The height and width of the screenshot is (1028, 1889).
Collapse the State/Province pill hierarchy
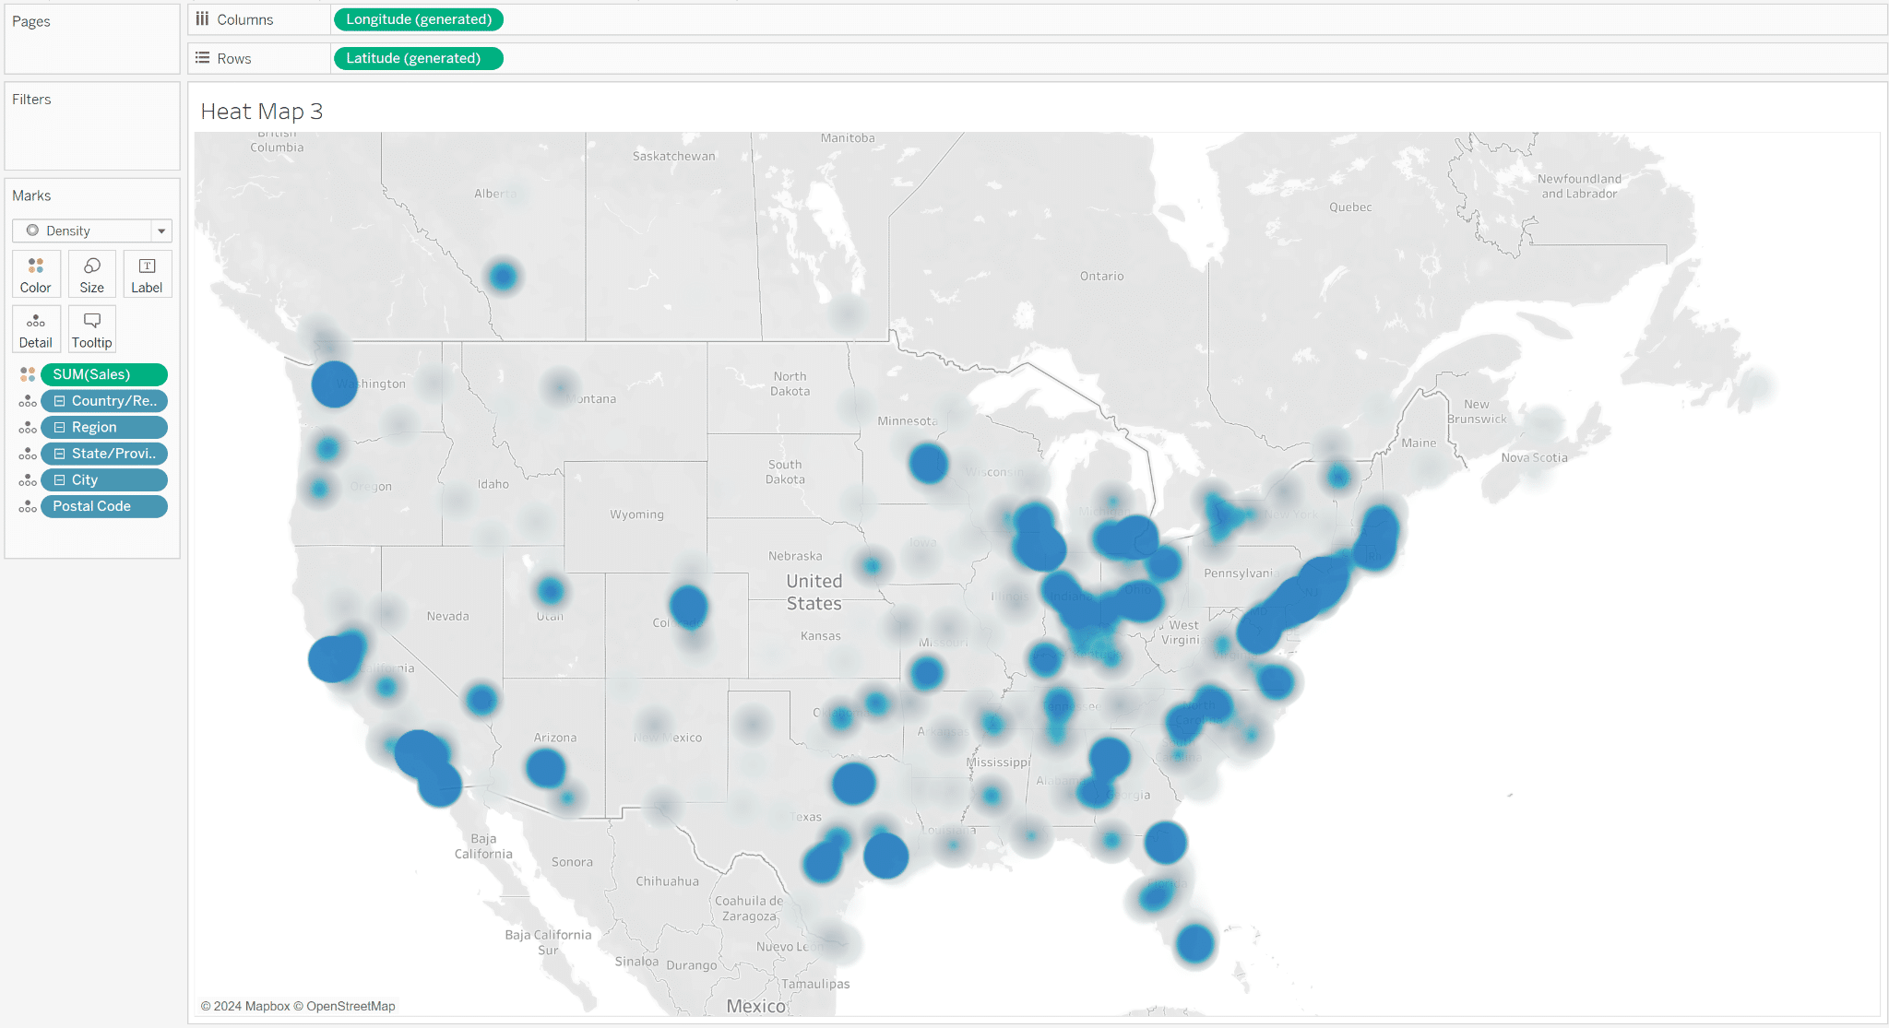click(x=60, y=453)
